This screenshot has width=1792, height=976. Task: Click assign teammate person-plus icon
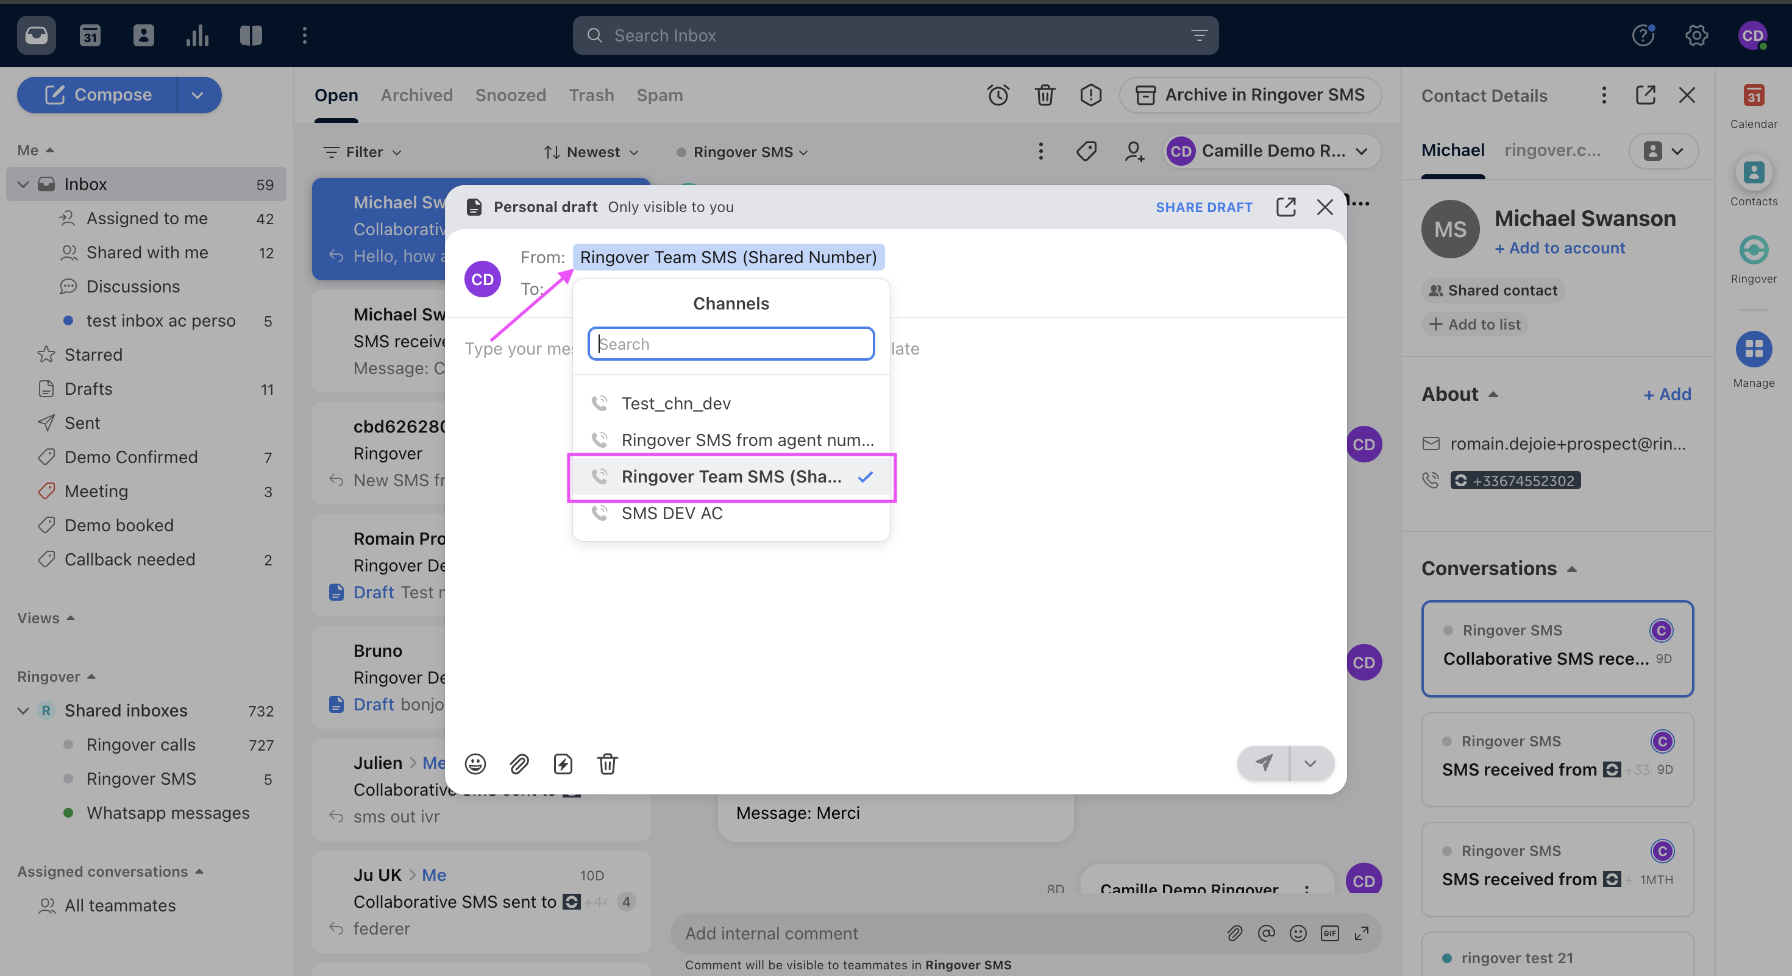[x=1134, y=151]
